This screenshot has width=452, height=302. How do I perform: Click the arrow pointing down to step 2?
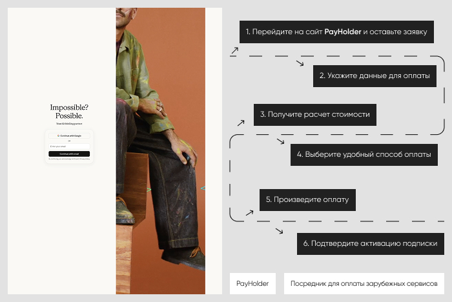(300, 63)
